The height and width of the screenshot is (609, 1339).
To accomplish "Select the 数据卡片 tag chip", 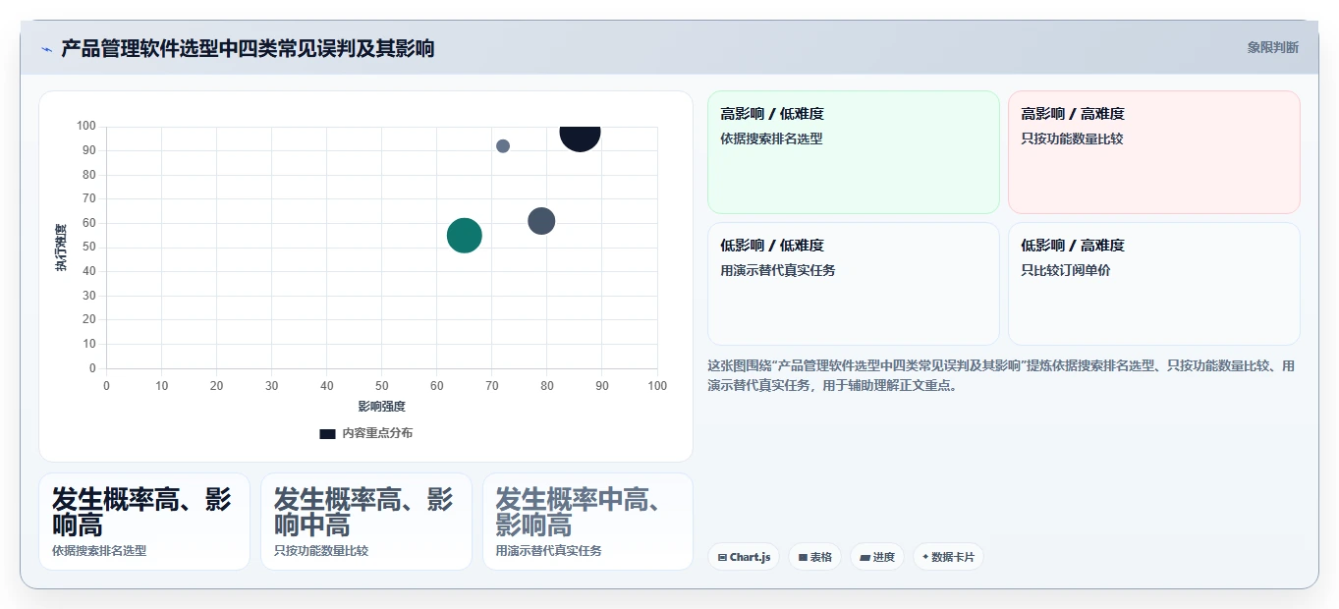I will click(948, 557).
